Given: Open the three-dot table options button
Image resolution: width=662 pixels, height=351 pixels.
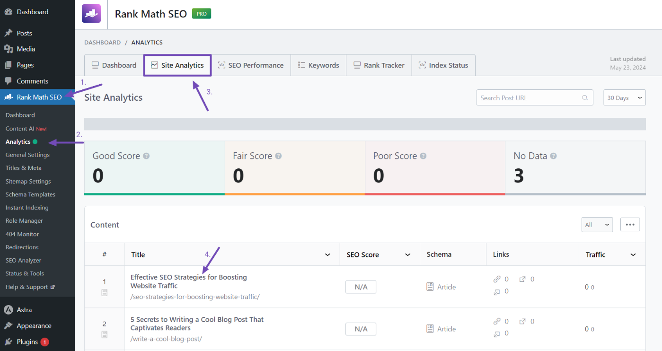Looking at the screenshot, I should [630, 225].
